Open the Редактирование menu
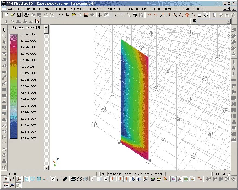The width and height of the screenshot is (238, 190). click(30, 9)
